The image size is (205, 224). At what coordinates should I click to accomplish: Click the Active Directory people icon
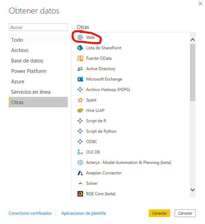(x=80, y=69)
